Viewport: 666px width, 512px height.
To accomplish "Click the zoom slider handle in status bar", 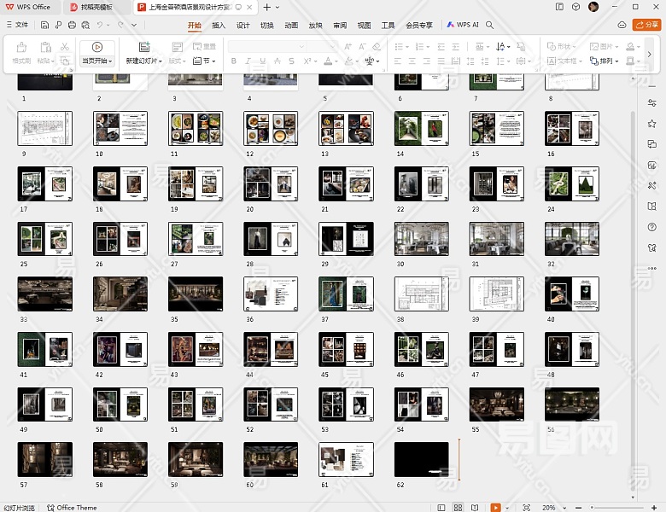I will 592,507.
